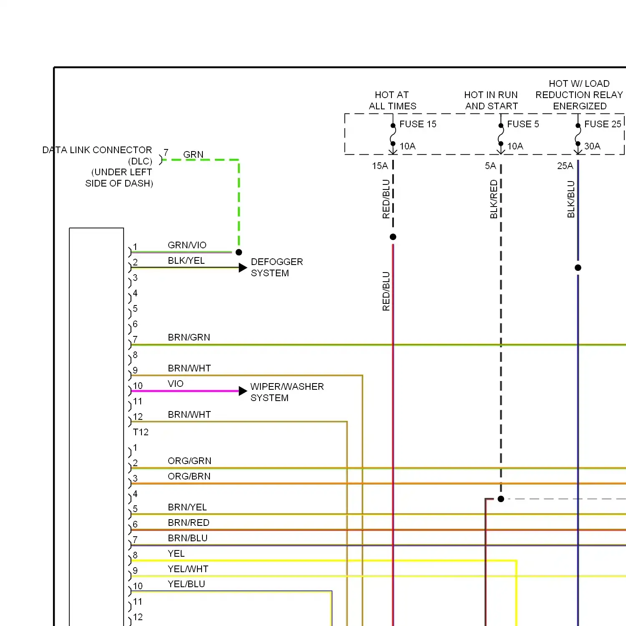Click the 25A connector label
Image resolution: width=626 pixels, height=626 pixels.
point(565,166)
